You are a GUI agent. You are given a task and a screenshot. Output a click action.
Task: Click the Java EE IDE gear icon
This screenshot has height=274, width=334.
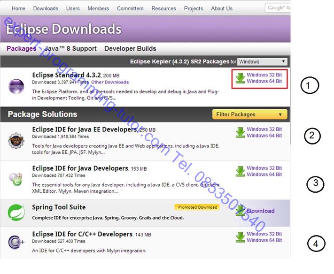16,141
